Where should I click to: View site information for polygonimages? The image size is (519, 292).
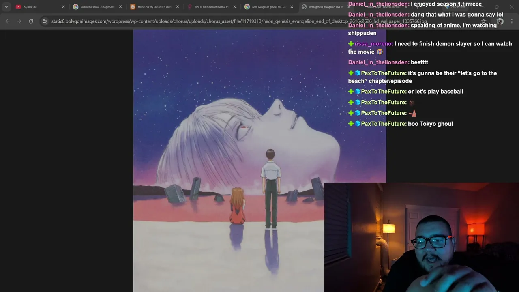pos(45,21)
